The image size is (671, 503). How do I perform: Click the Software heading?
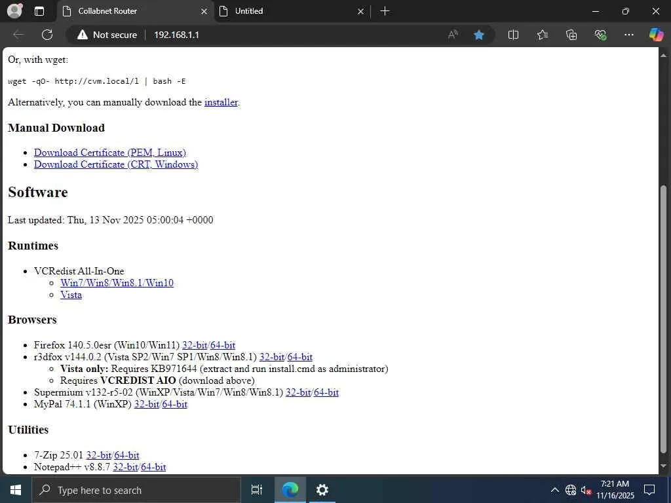click(x=37, y=192)
